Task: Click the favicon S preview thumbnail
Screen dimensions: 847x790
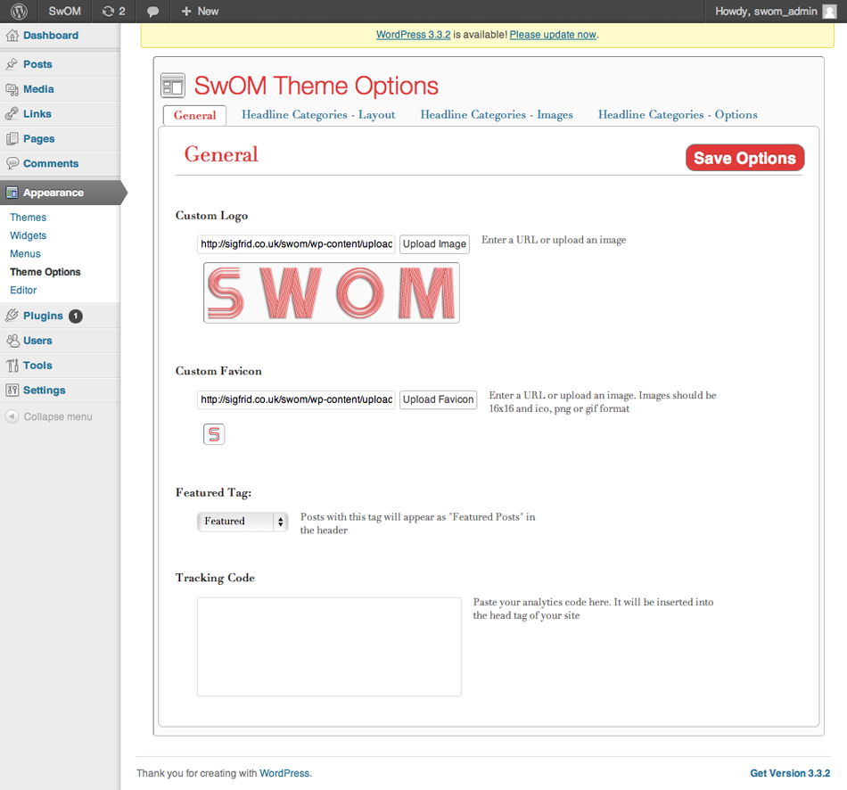Action: (214, 434)
